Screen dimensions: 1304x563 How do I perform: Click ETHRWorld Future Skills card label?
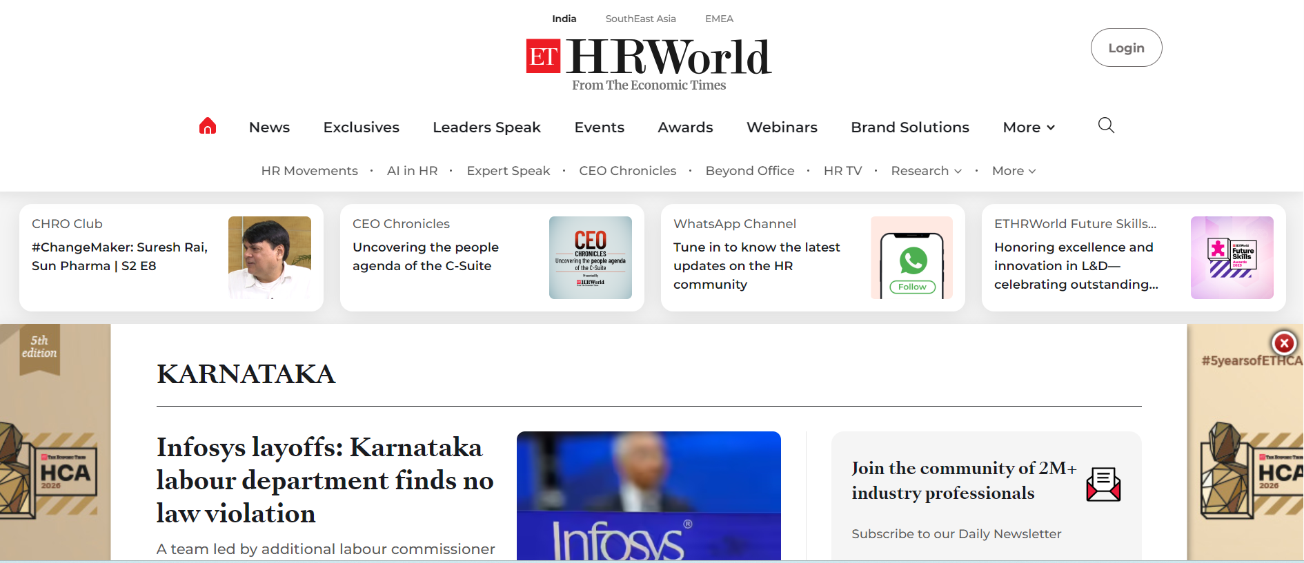[x=1076, y=224]
